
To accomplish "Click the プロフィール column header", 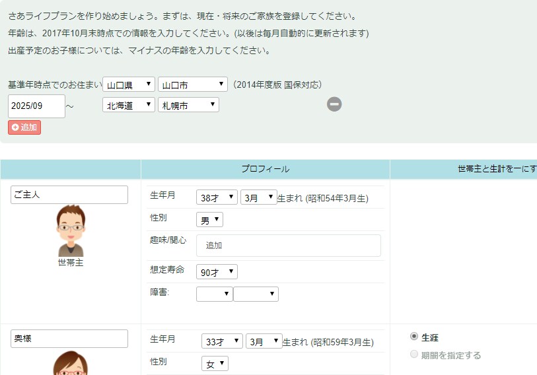I will (266, 169).
